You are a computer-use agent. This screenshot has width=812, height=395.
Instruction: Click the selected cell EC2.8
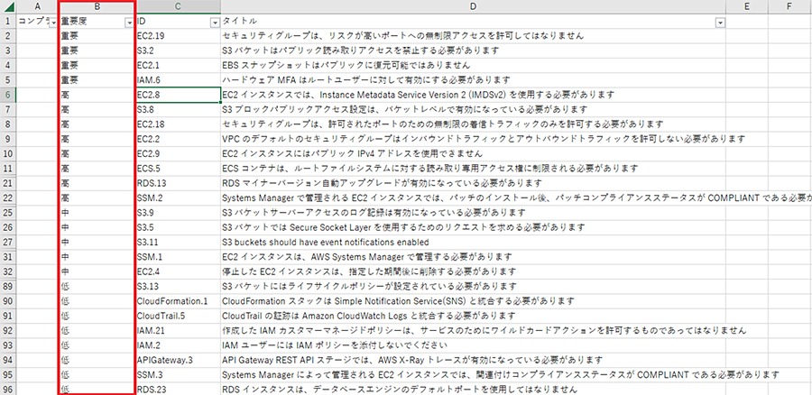(x=178, y=95)
